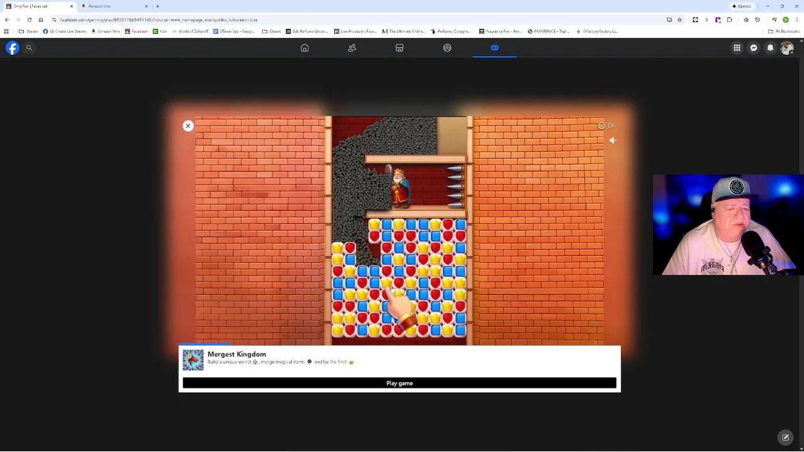Expand the All Bookmarks folder
804x452 pixels.
pos(784,31)
